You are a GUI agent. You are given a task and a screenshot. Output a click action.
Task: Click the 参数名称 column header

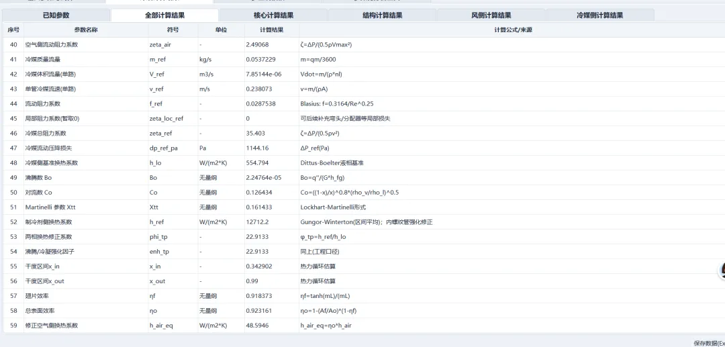[86, 30]
